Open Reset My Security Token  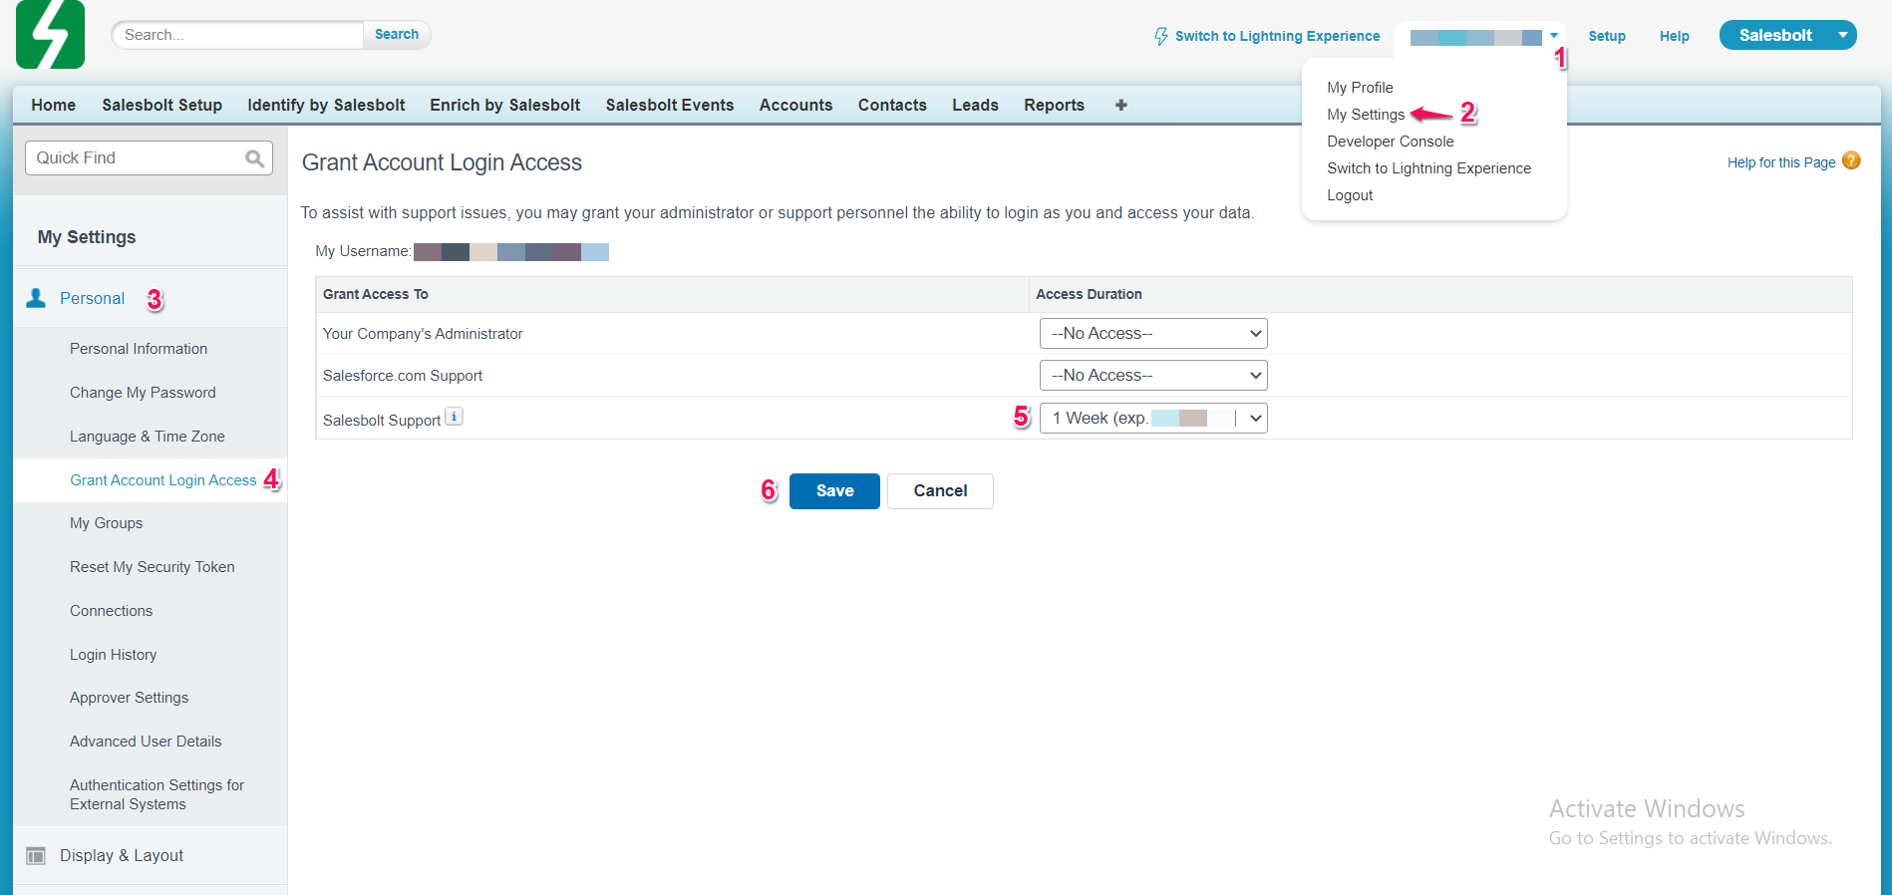[153, 567]
